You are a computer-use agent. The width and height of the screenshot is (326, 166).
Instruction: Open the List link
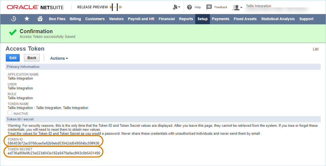316,49
